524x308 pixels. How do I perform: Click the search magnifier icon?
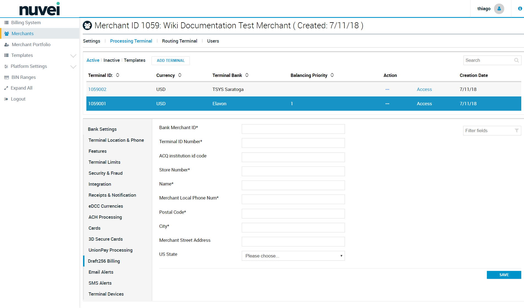[516, 60]
